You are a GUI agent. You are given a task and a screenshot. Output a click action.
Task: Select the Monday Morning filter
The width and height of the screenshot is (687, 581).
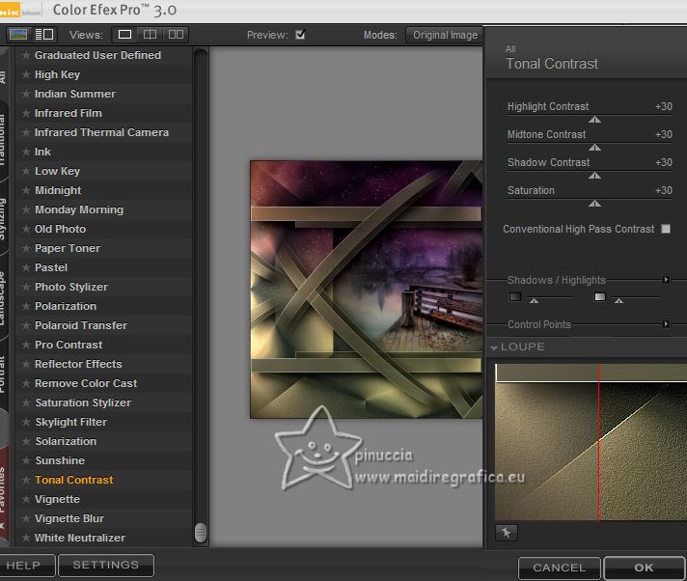pos(79,209)
